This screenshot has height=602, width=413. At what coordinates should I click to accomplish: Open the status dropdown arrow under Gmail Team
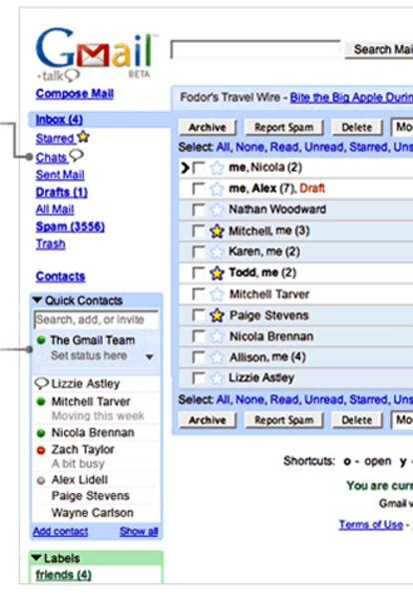click(150, 357)
